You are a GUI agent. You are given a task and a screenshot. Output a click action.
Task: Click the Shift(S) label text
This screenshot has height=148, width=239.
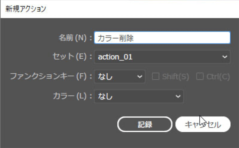pos(176,77)
